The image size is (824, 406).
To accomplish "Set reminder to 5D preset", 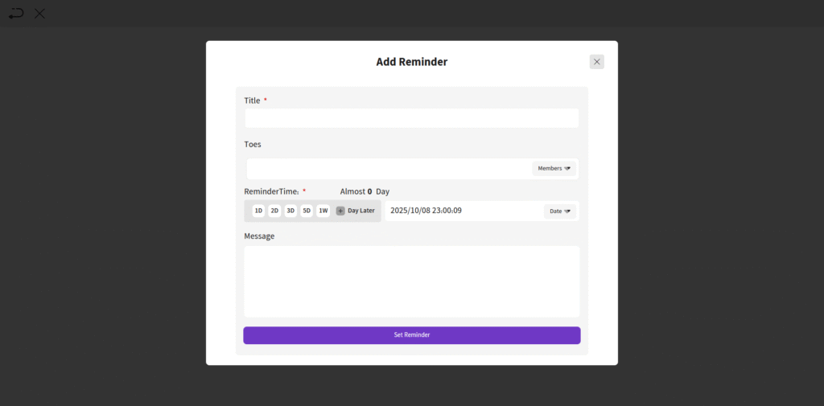I will point(307,211).
